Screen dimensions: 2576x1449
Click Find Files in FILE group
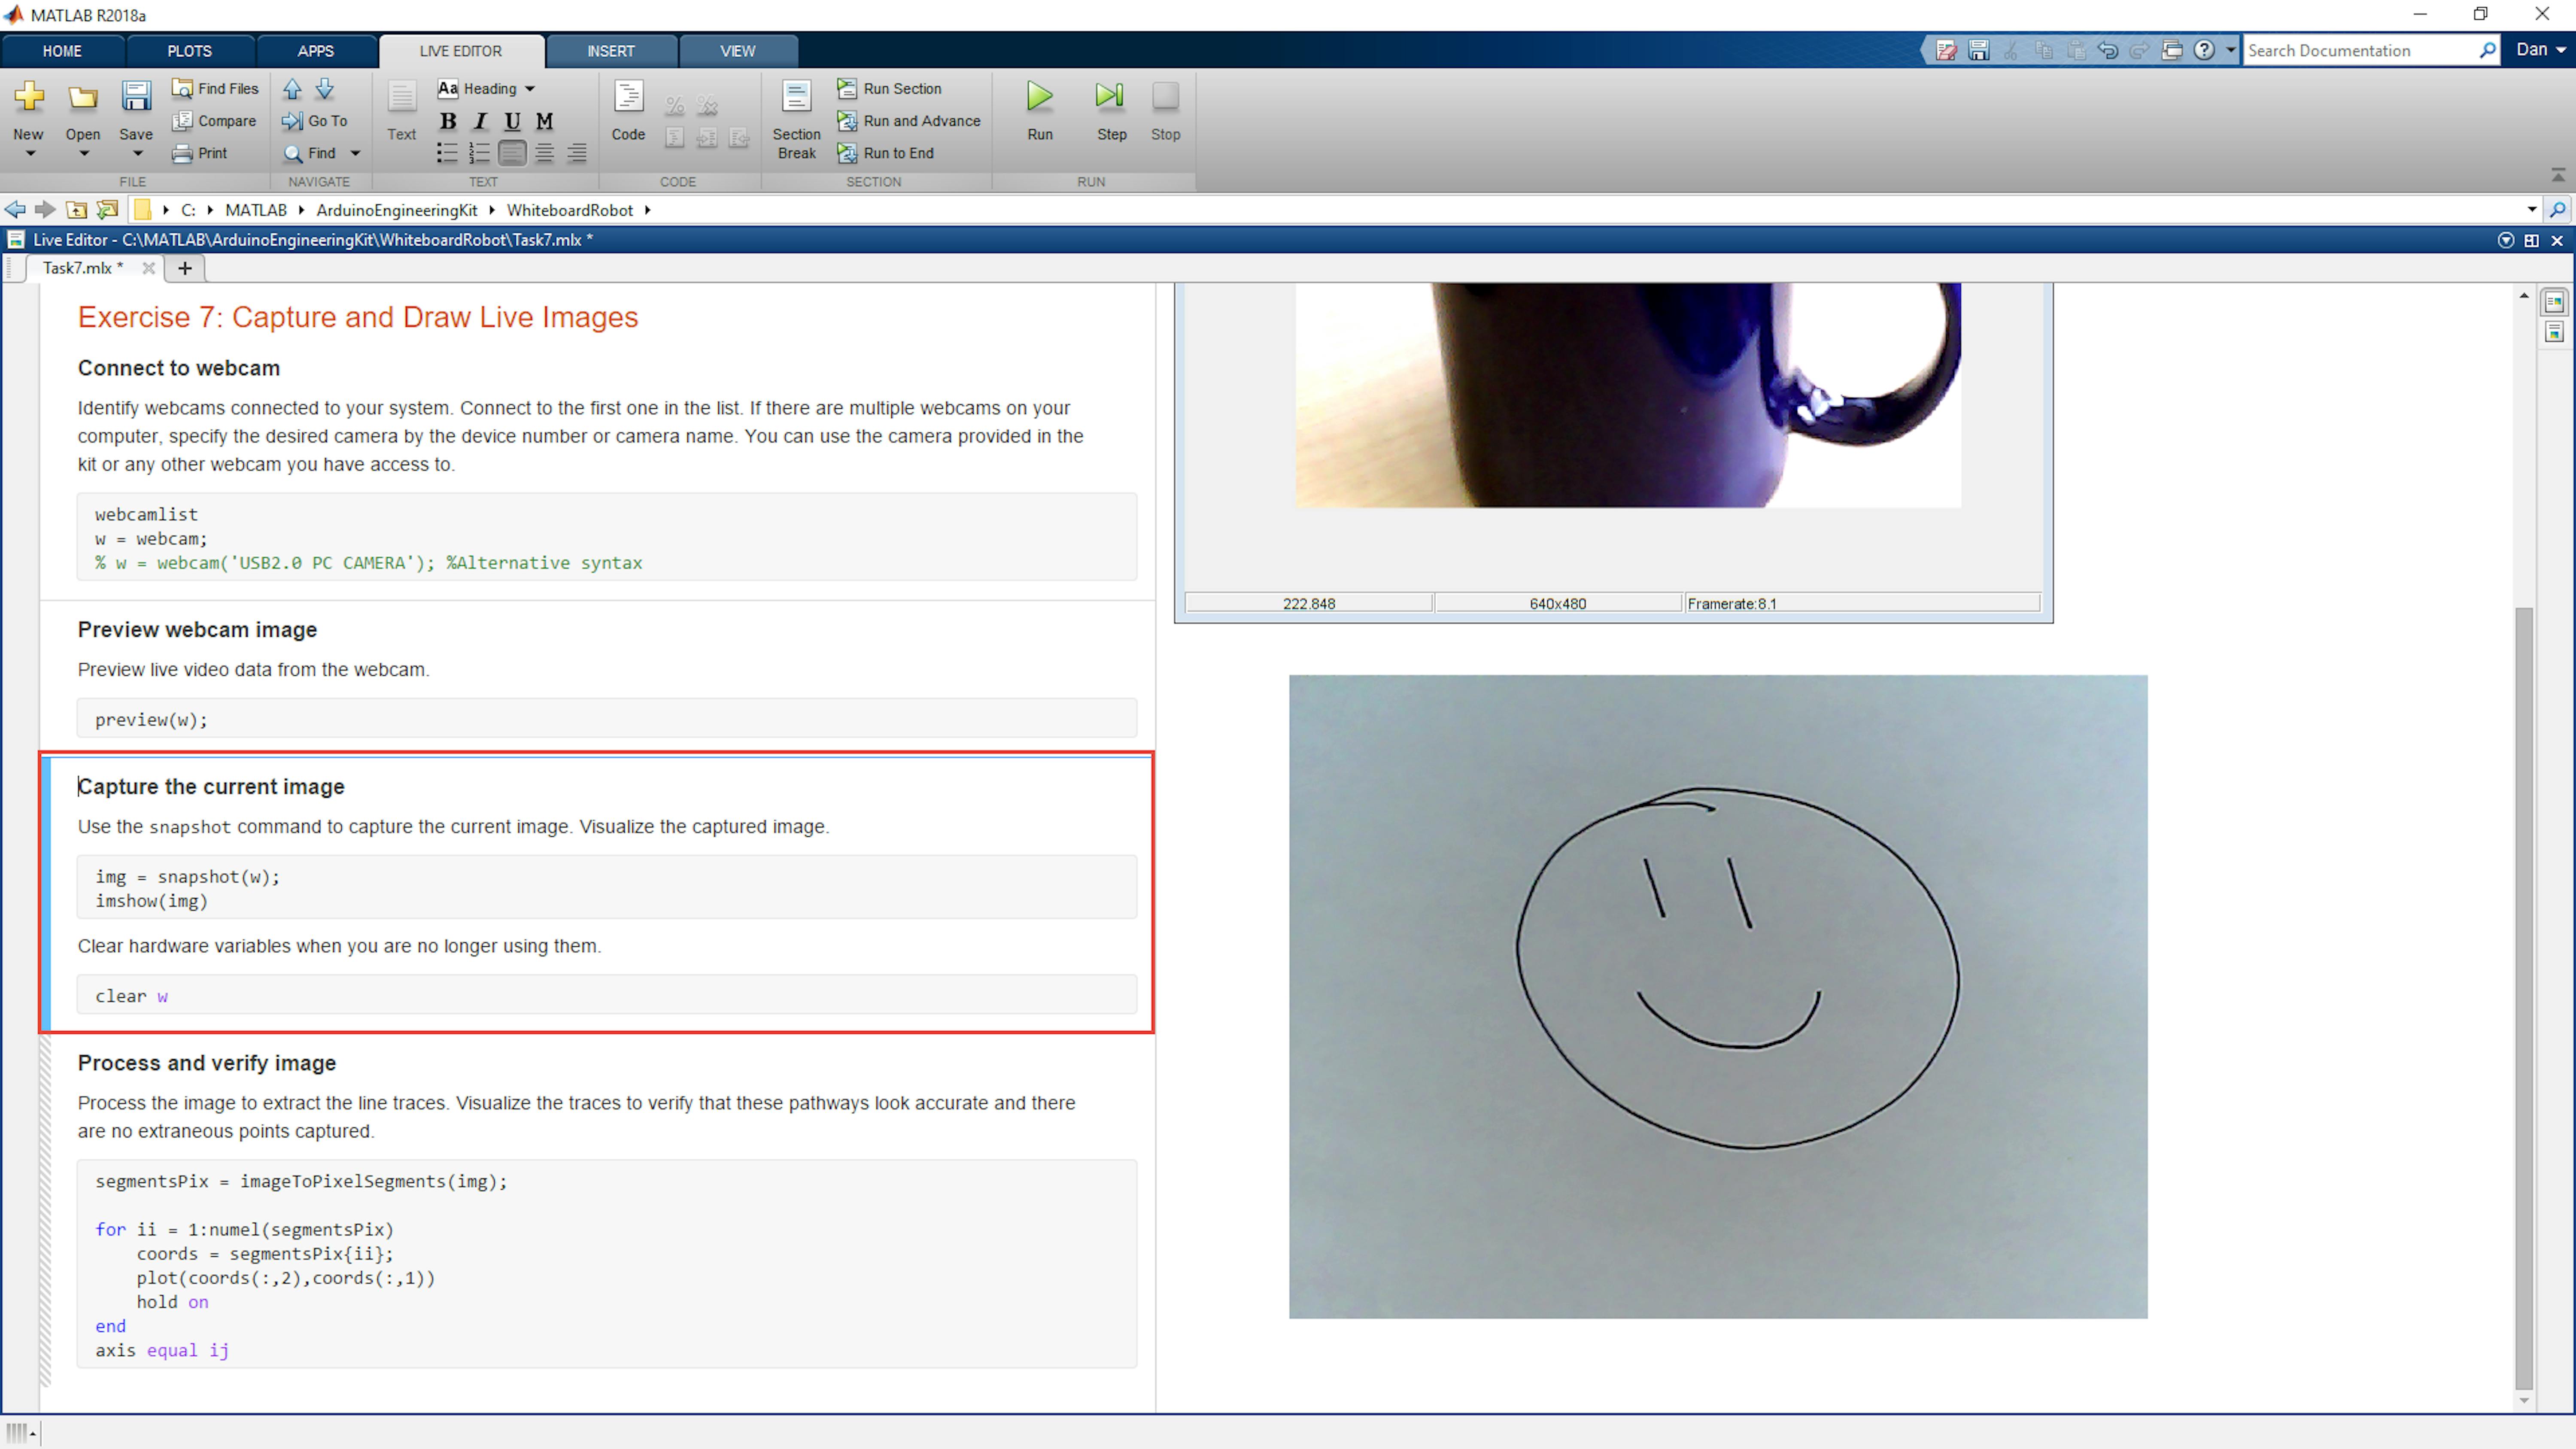tap(215, 89)
